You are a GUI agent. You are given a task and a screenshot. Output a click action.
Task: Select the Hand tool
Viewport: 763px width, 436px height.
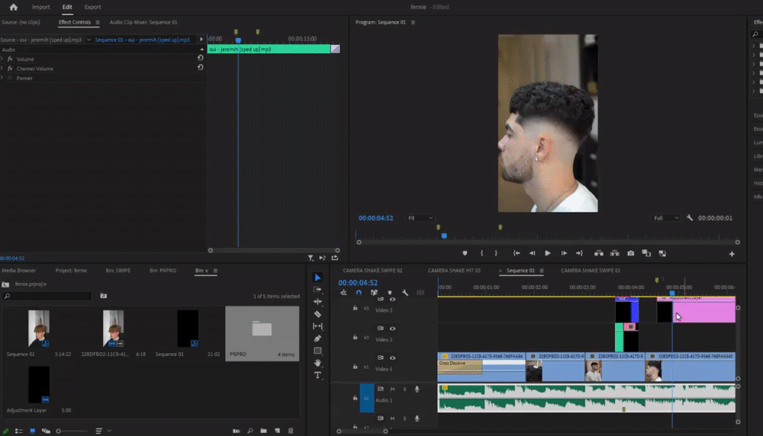click(x=317, y=363)
